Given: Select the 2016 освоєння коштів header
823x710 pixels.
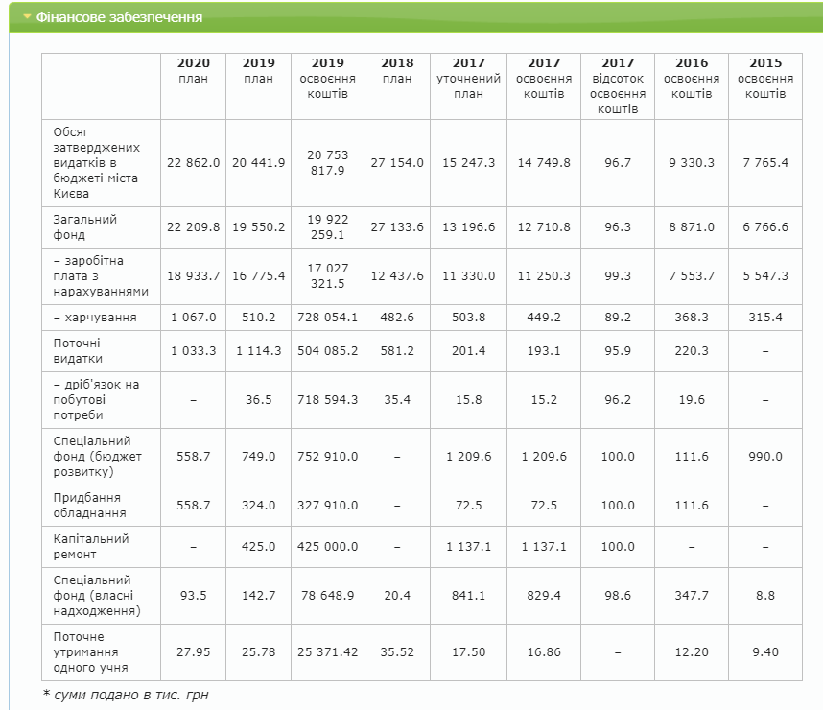Looking at the screenshot, I should [692, 79].
